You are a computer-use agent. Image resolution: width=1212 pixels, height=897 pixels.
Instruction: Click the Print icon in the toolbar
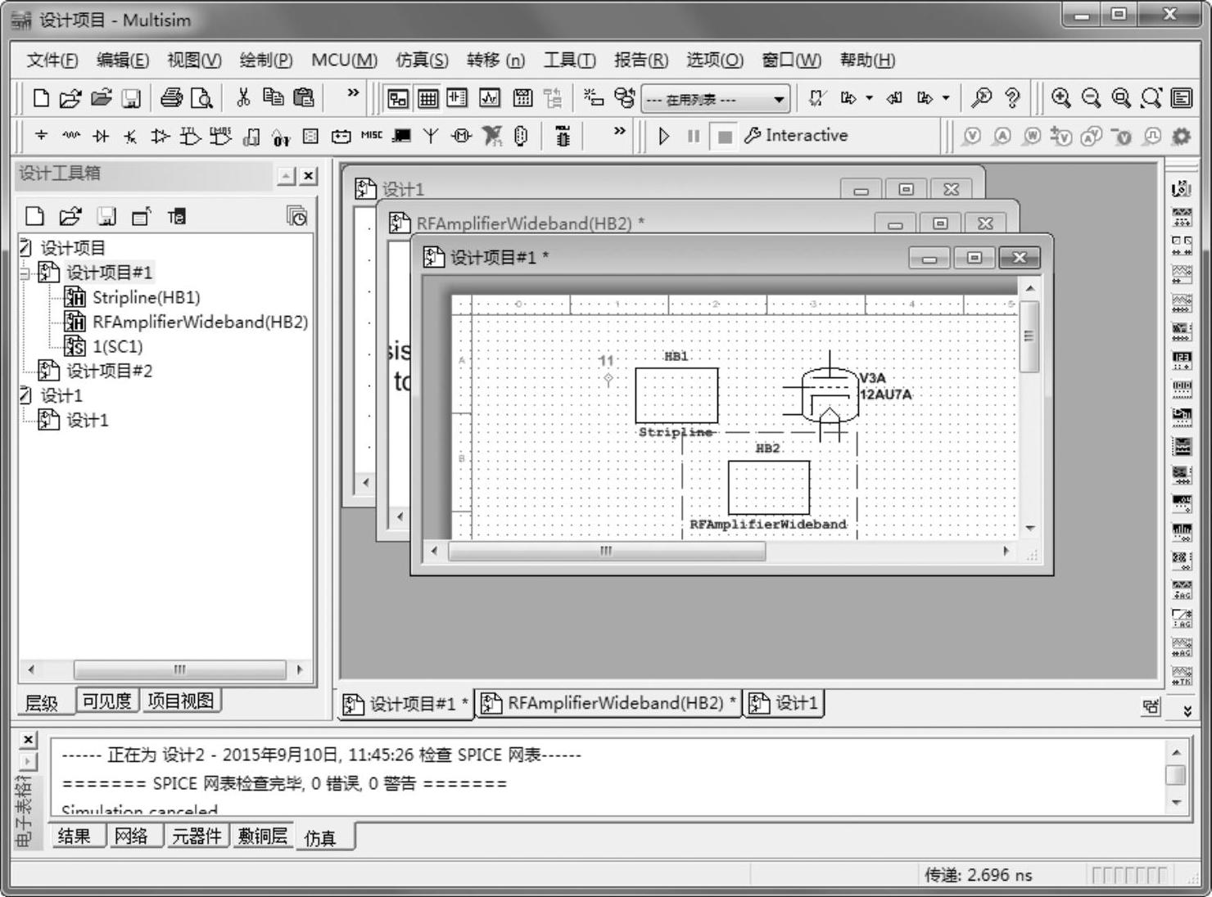point(171,98)
